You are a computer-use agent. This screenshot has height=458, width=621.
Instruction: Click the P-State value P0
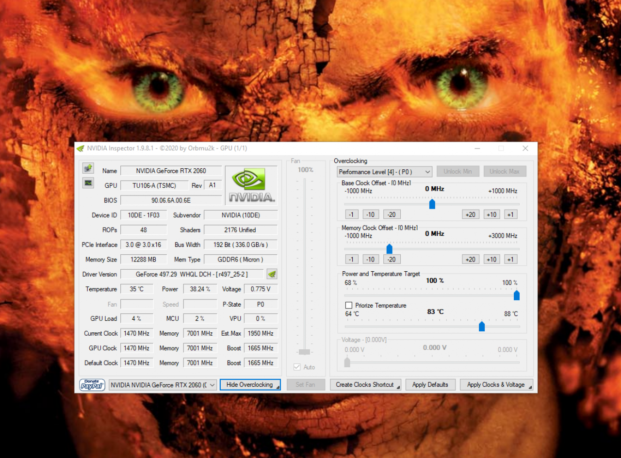(x=261, y=304)
